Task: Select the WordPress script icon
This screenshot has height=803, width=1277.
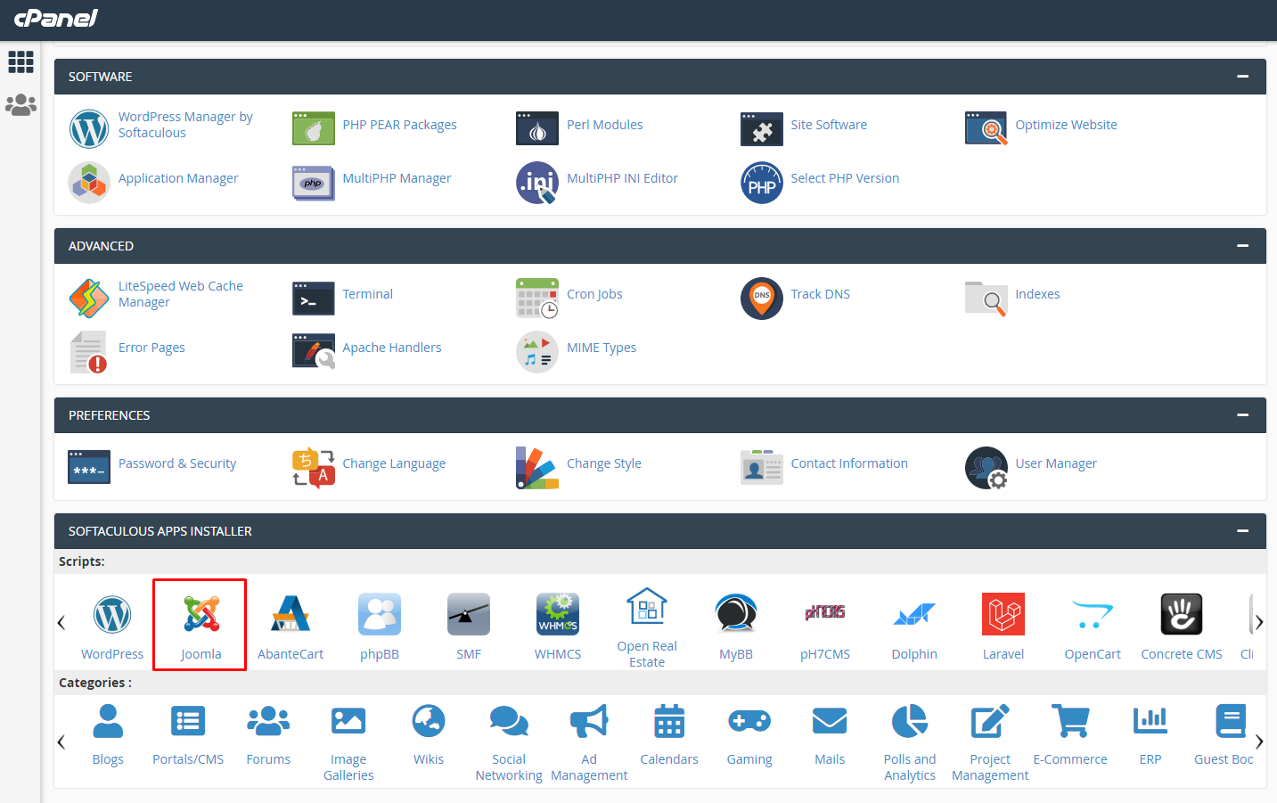Action: tap(112, 614)
